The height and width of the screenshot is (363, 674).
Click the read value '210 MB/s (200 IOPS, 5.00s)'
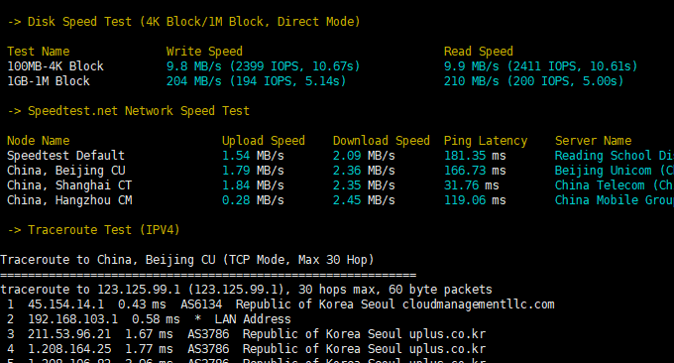pos(534,81)
